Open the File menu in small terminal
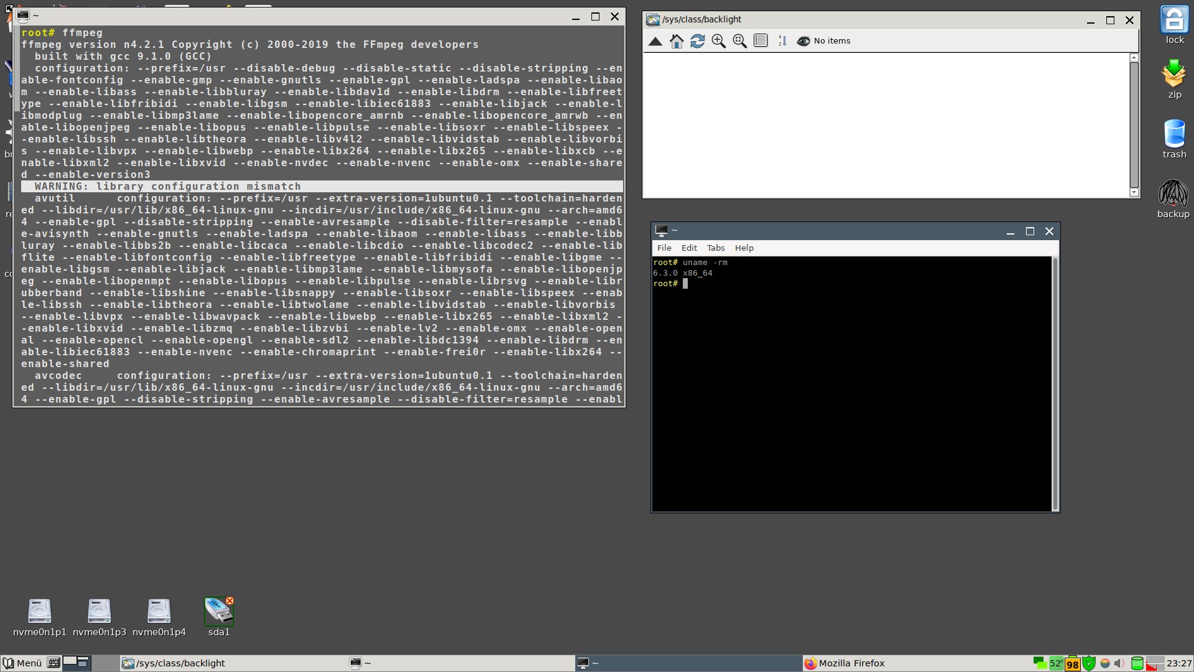This screenshot has width=1194, height=672. click(664, 248)
